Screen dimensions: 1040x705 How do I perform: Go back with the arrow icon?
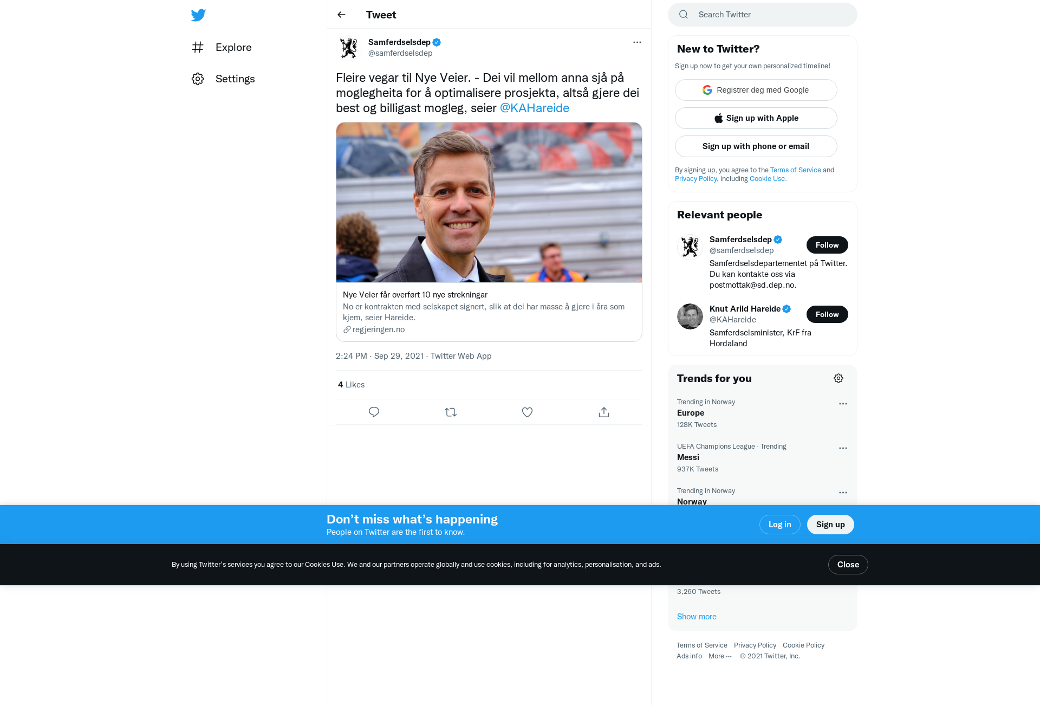tap(341, 15)
